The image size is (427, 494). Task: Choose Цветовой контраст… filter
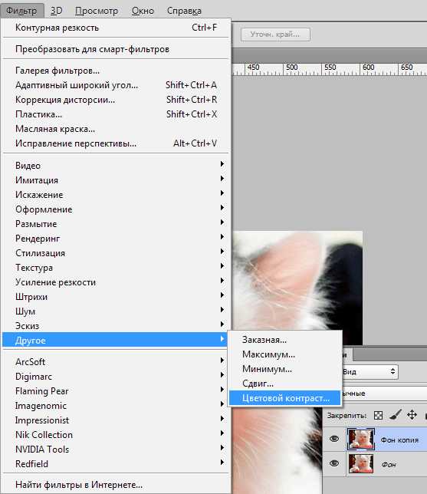point(284,398)
